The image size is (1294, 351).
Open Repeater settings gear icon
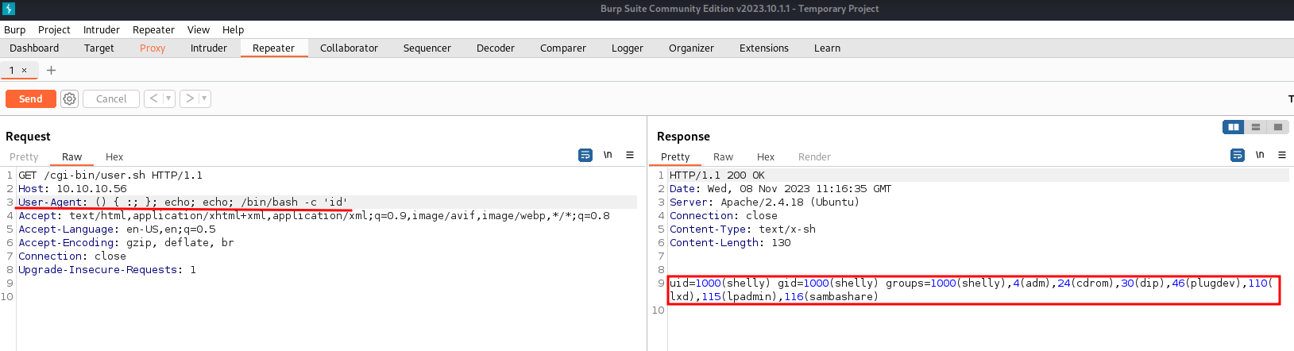[x=70, y=98]
